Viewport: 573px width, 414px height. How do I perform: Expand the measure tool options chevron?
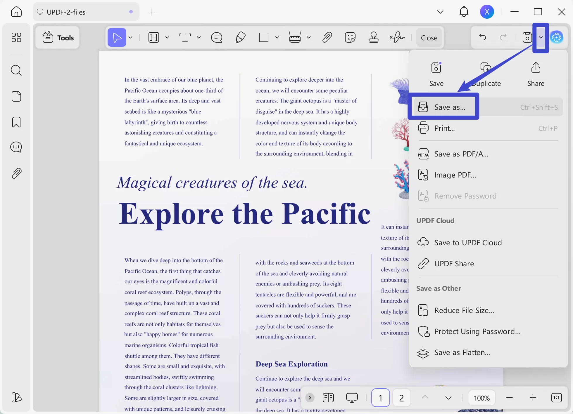pos(309,37)
